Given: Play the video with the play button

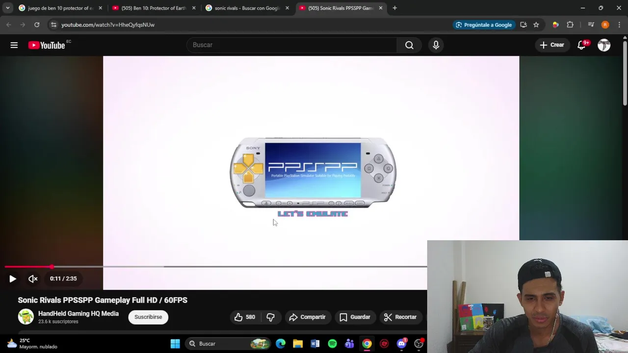Looking at the screenshot, I should [x=12, y=278].
